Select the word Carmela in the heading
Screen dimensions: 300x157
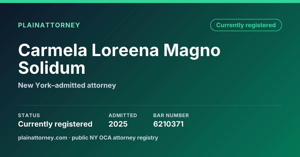[x=52, y=50]
